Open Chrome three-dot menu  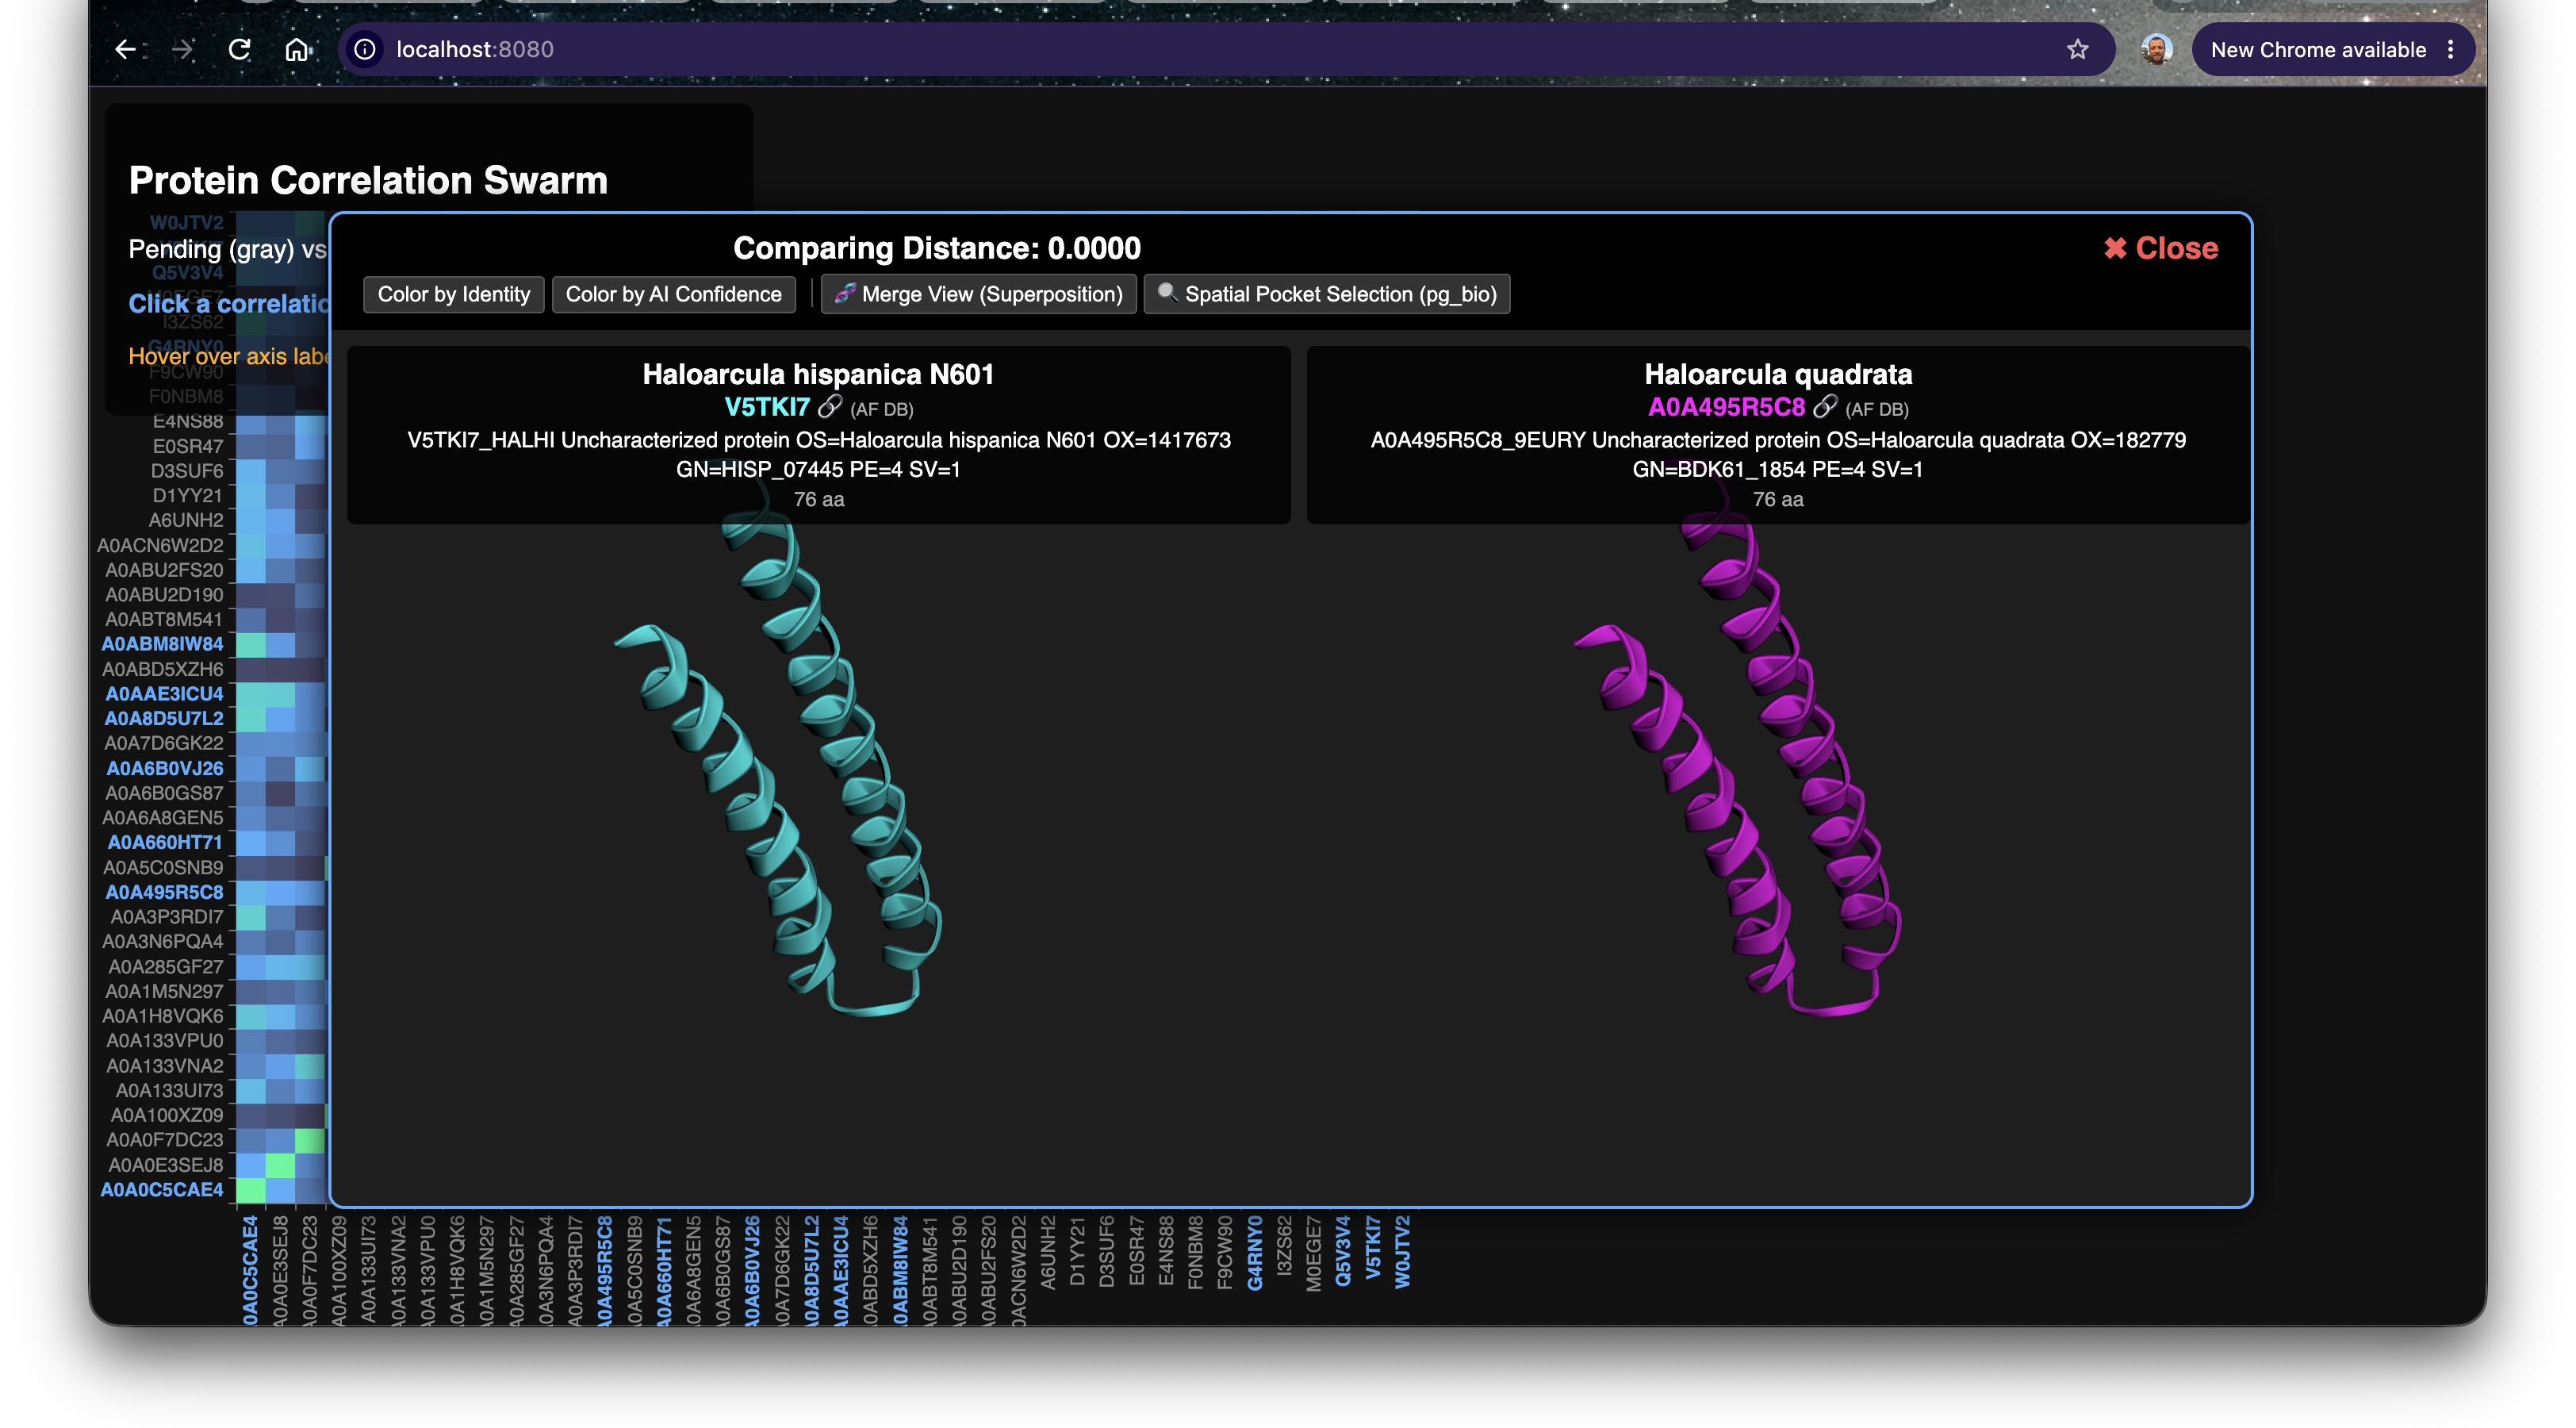pyautogui.click(x=2450, y=49)
